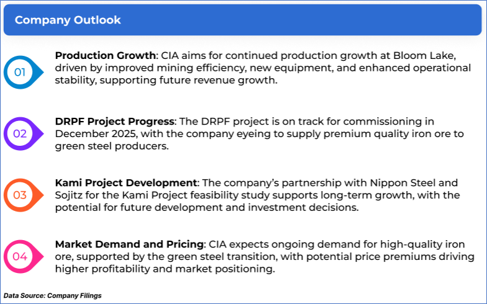487x304 pixels.
Task: Click the purple 02 marker icon
Action: tap(20, 133)
